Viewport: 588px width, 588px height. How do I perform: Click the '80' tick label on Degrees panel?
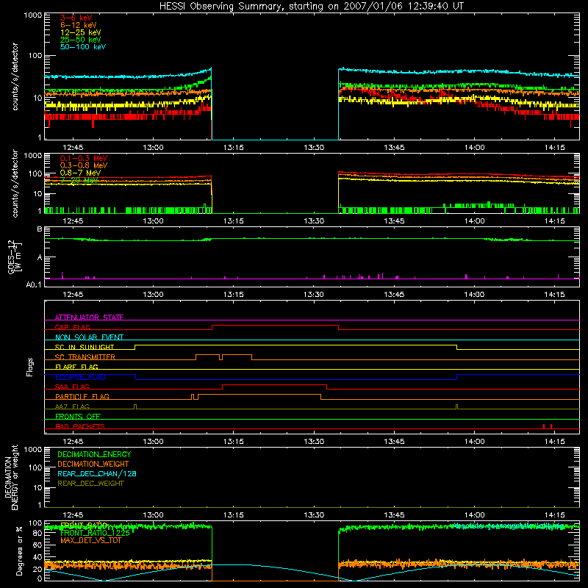click(37, 534)
